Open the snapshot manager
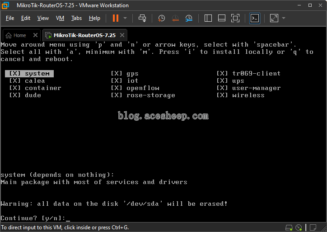The height and width of the screenshot is (232, 327). (189, 18)
